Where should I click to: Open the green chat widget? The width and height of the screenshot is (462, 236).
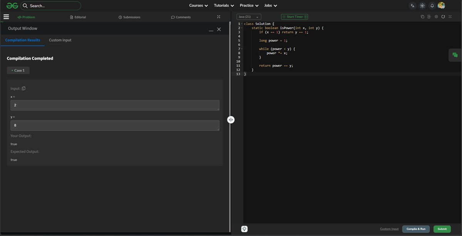455,55
